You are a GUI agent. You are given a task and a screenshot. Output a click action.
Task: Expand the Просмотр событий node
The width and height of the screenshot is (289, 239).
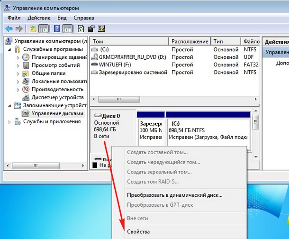(x=18, y=65)
